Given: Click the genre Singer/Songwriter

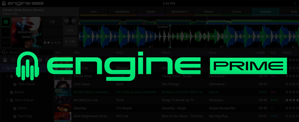Looking at the screenshot, I should pos(222,108).
